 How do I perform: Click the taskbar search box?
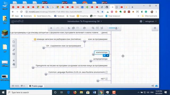tap(29, 92)
